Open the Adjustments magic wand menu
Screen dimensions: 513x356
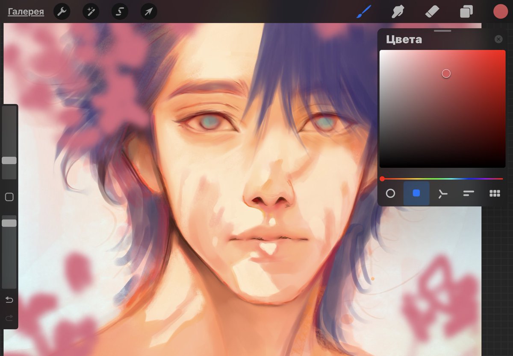coord(91,12)
